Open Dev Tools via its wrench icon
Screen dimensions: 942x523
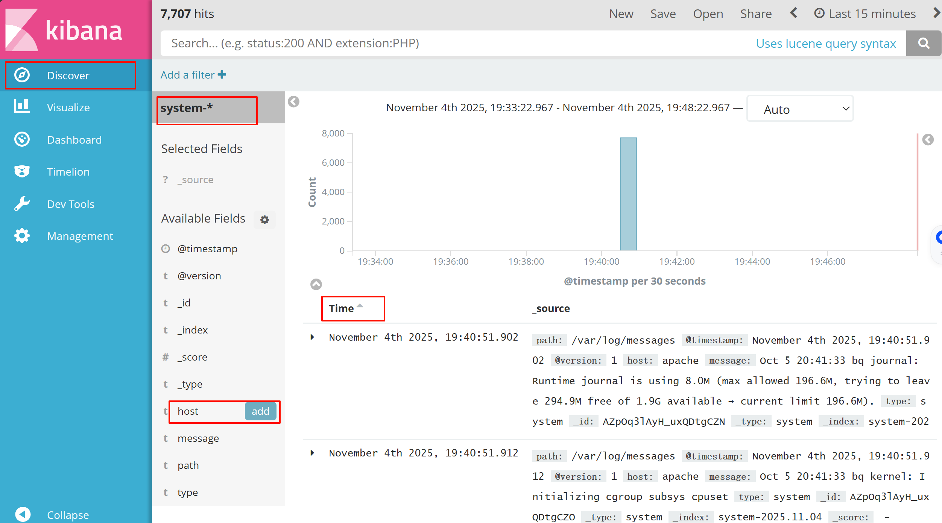[22, 204]
